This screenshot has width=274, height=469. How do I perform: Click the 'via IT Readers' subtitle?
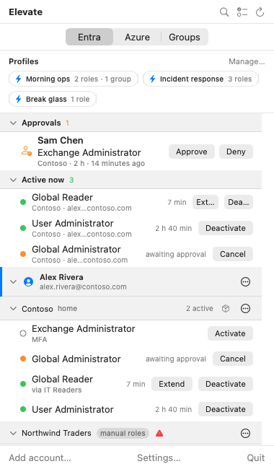click(57, 390)
